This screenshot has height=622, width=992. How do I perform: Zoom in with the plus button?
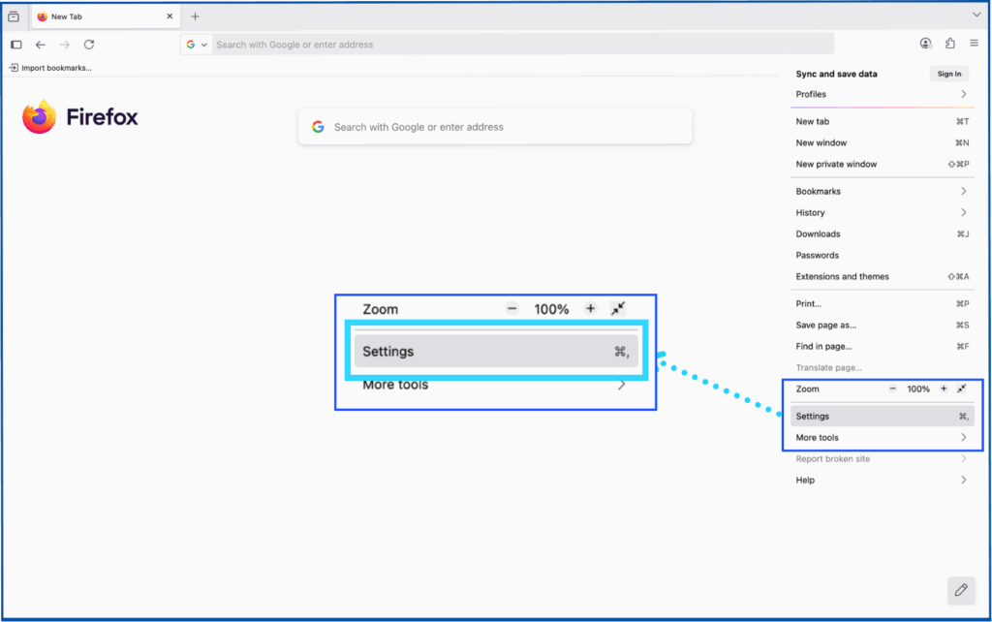944,389
